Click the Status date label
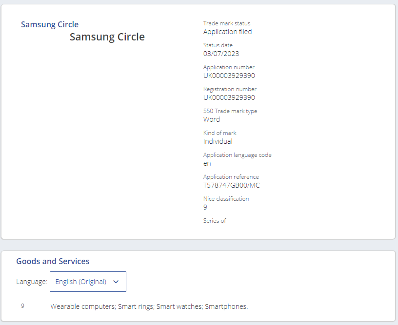 [x=218, y=45]
